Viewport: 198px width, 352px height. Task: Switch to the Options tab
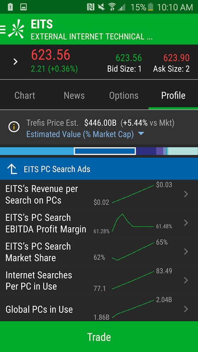point(124,95)
